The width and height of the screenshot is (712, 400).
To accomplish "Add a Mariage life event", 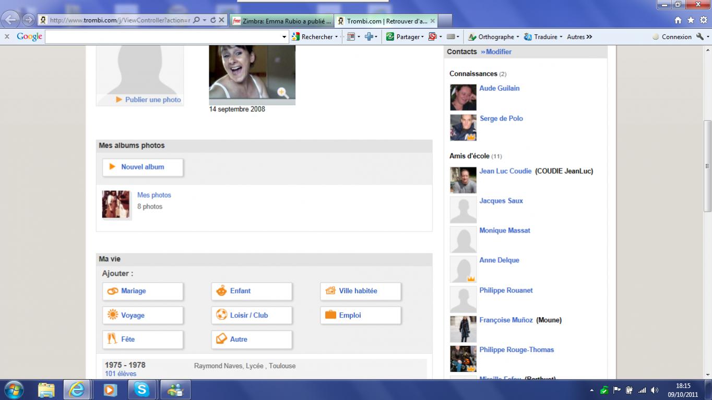I will [x=143, y=291].
